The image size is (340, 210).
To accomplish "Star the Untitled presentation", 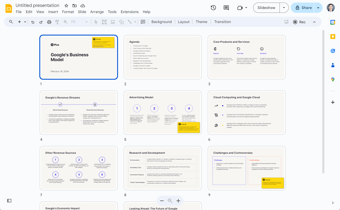I will tap(66, 6).
